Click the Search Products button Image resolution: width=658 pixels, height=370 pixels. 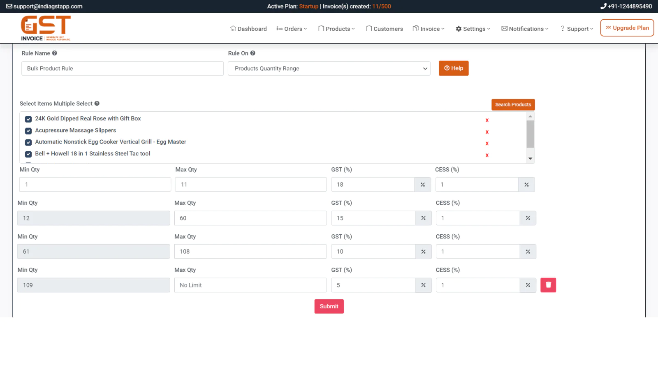click(513, 104)
